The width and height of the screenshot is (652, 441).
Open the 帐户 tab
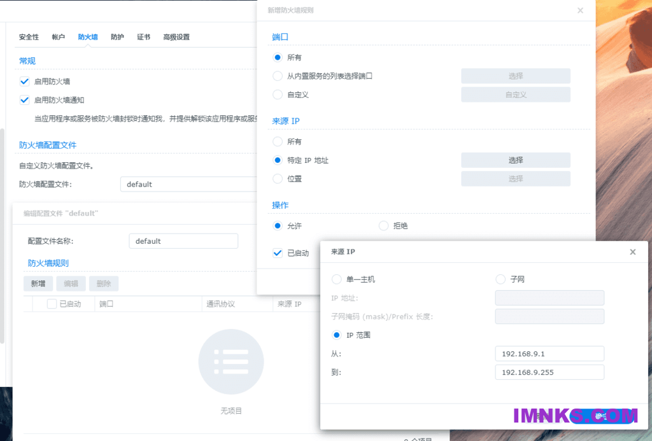point(58,37)
